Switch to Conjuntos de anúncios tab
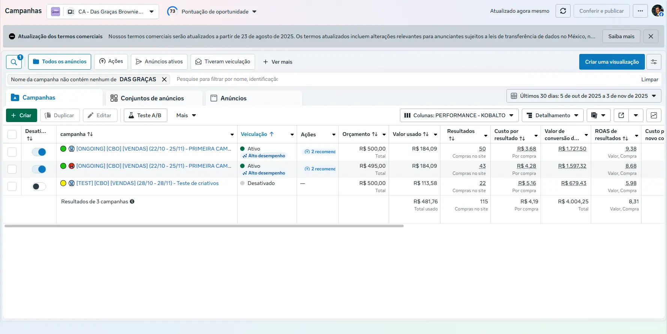The image size is (667, 334). (152, 98)
